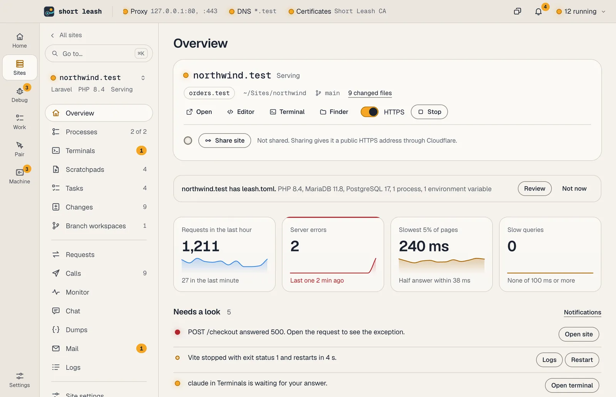Select the Share site radio circle
This screenshot has height=397, width=616.
[x=188, y=141]
